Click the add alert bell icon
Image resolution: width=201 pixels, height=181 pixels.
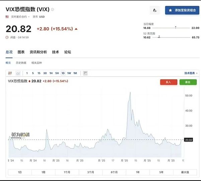154,10
